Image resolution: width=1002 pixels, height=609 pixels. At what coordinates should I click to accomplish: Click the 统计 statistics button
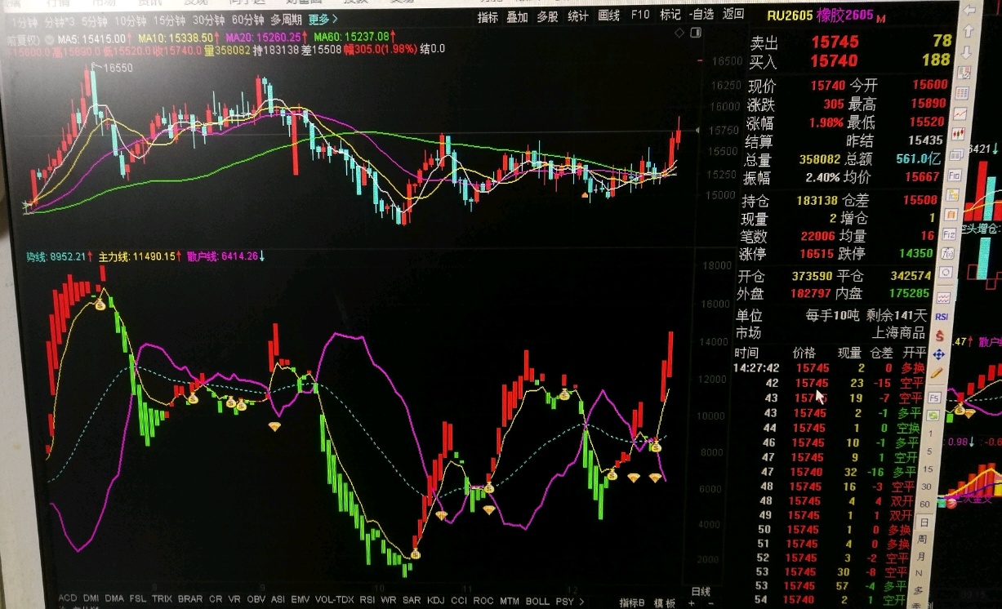(578, 17)
